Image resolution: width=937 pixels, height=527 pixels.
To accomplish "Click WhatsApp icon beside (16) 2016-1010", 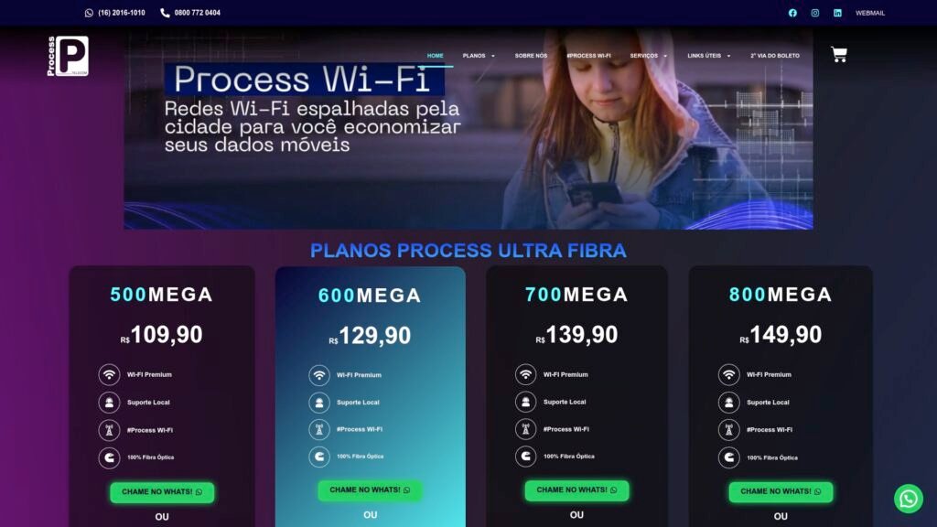I will coord(89,13).
